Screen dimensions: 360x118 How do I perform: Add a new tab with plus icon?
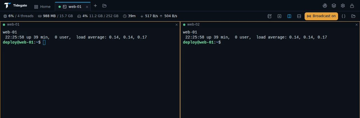95,6
